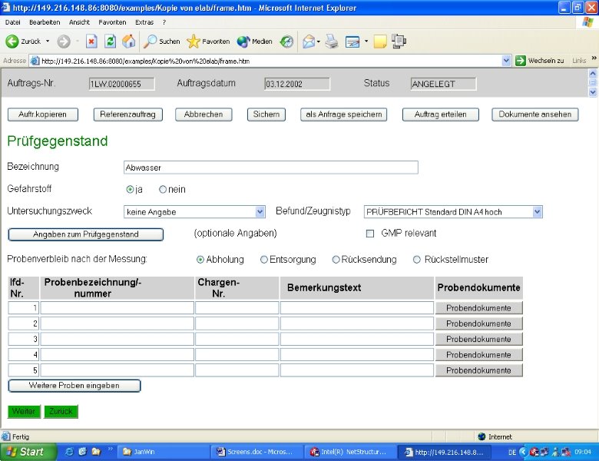The height and width of the screenshot is (461, 599).
Task: Select Entsorgung radio option
Action: click(263, 260)
